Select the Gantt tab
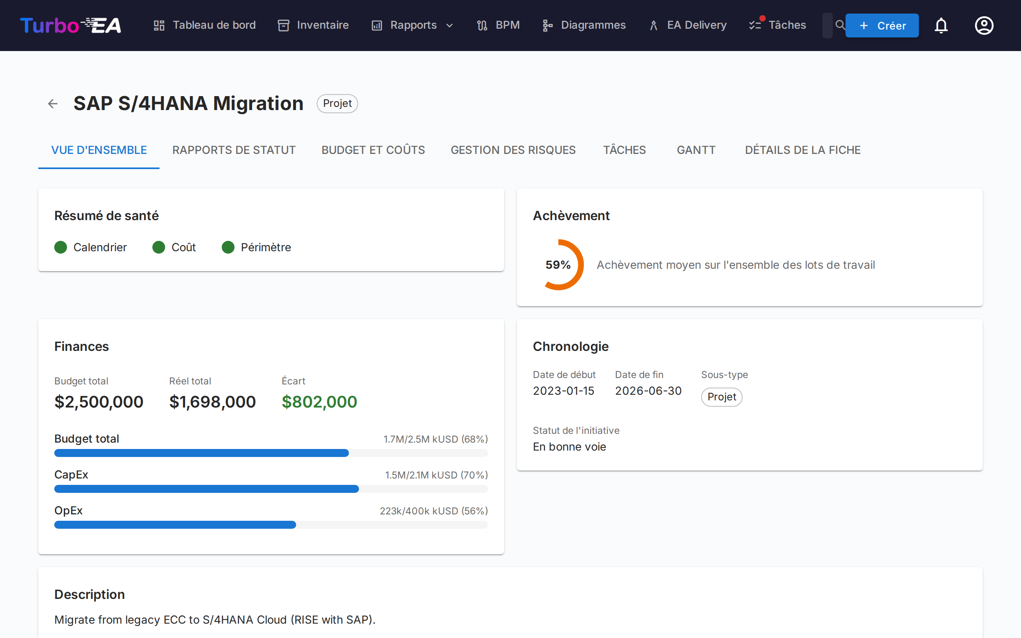 click(696, 150)
